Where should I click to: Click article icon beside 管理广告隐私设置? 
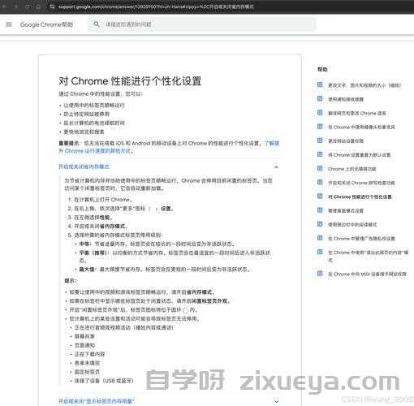click(320, 238)
